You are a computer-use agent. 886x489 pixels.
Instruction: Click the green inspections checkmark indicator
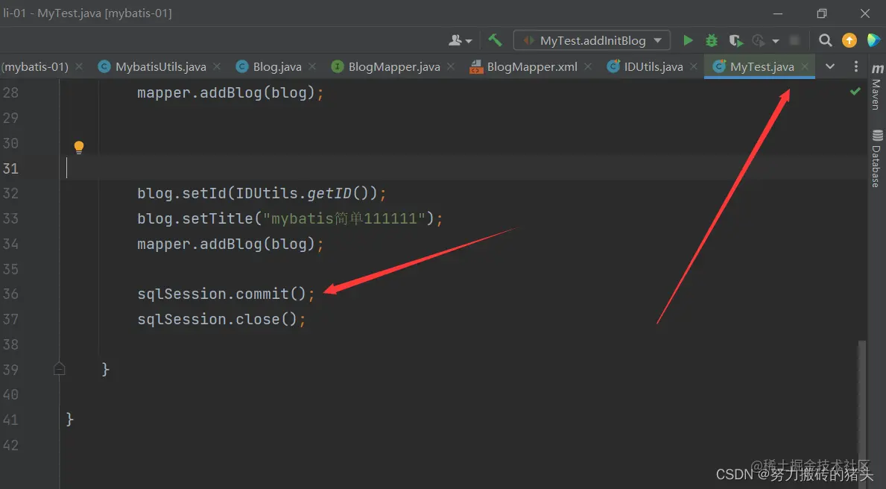tap(855, 91)
